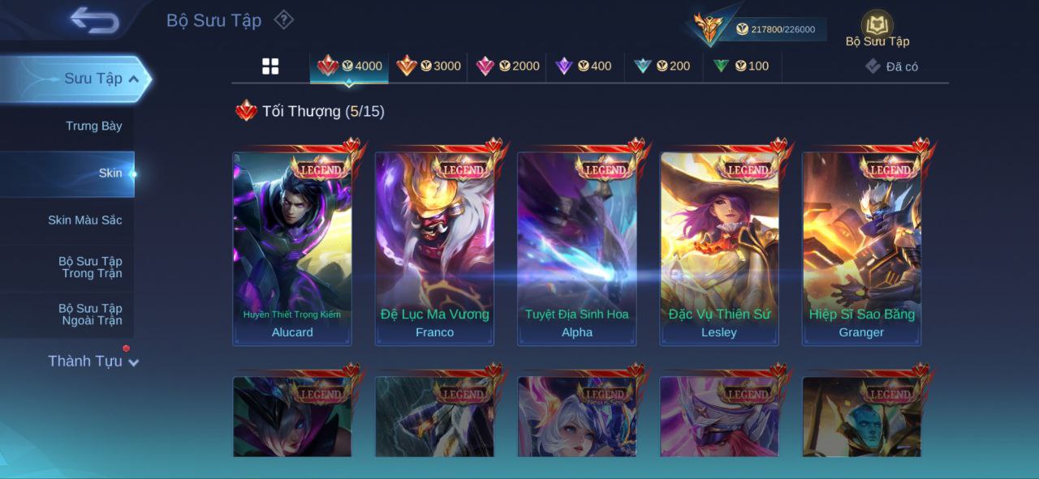This screenshot has width=1039, height=479.
Task: Select the 4000 points tier tab
Action: (349, 66)
